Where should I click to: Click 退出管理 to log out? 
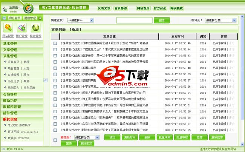point(30,18)
